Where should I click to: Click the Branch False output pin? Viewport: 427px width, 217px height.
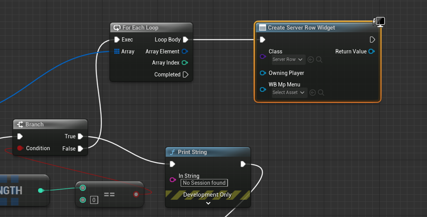click(80, 149)
